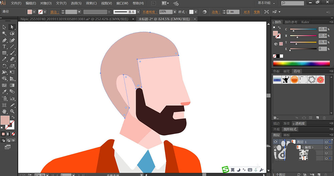Switch toolbox paint mode to Color

(x=3, y=134)
